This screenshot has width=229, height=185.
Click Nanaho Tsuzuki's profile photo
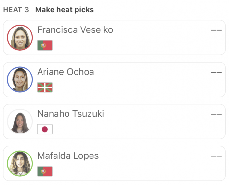point(20,121)
